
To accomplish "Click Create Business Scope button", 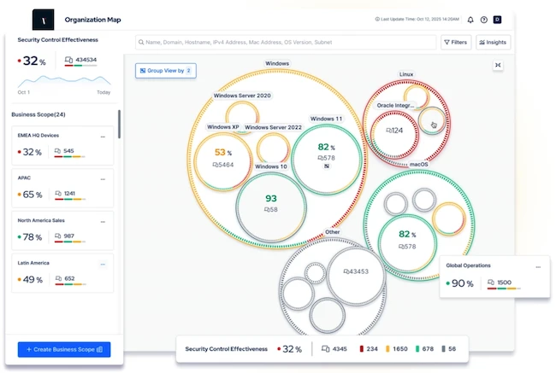I will pos(64,350).
